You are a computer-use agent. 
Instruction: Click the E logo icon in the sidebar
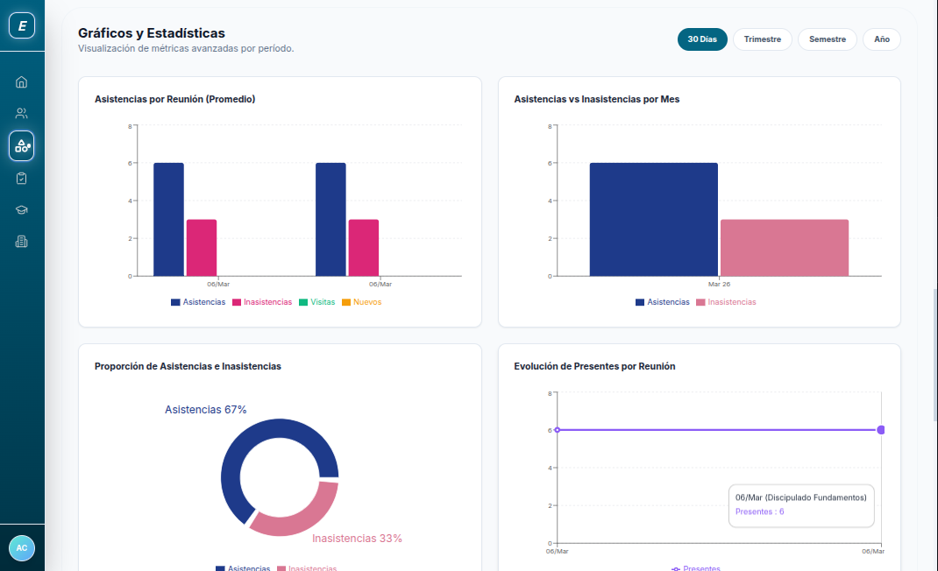pos(22,26)
